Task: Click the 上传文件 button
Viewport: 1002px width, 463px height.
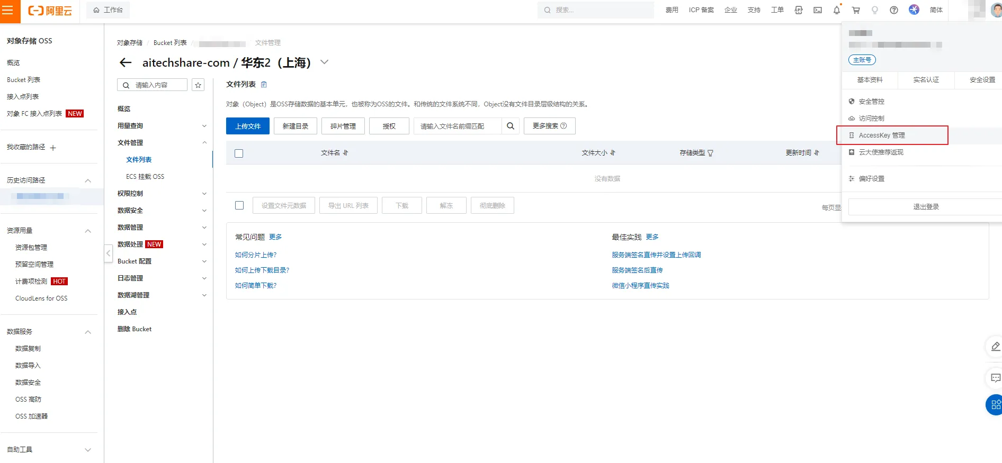Action: (x=248, y=126)
